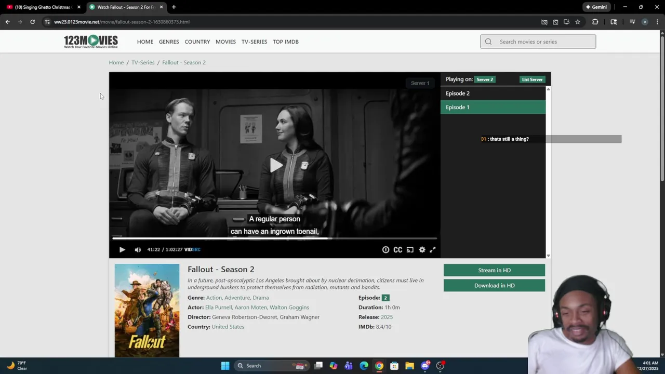Toggle closed captions CC in the player
The image size is (665, 374).
[x=398, y=250]
